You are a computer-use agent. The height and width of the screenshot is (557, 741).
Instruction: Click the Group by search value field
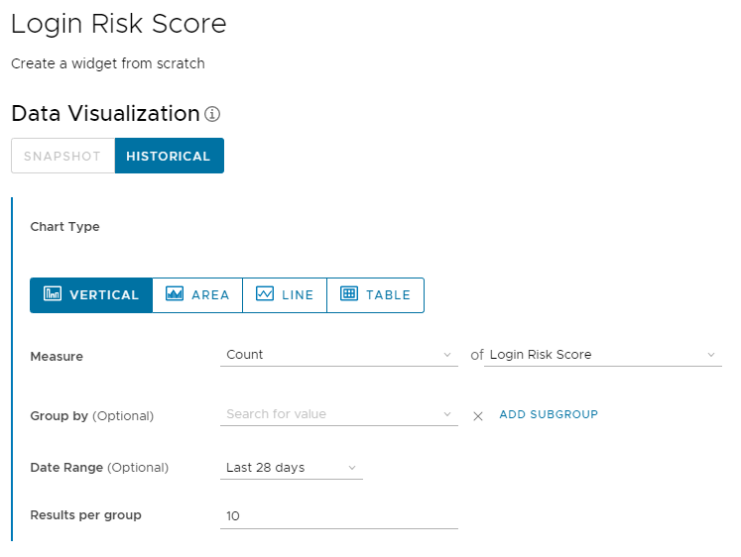click(x=332, y=414)
